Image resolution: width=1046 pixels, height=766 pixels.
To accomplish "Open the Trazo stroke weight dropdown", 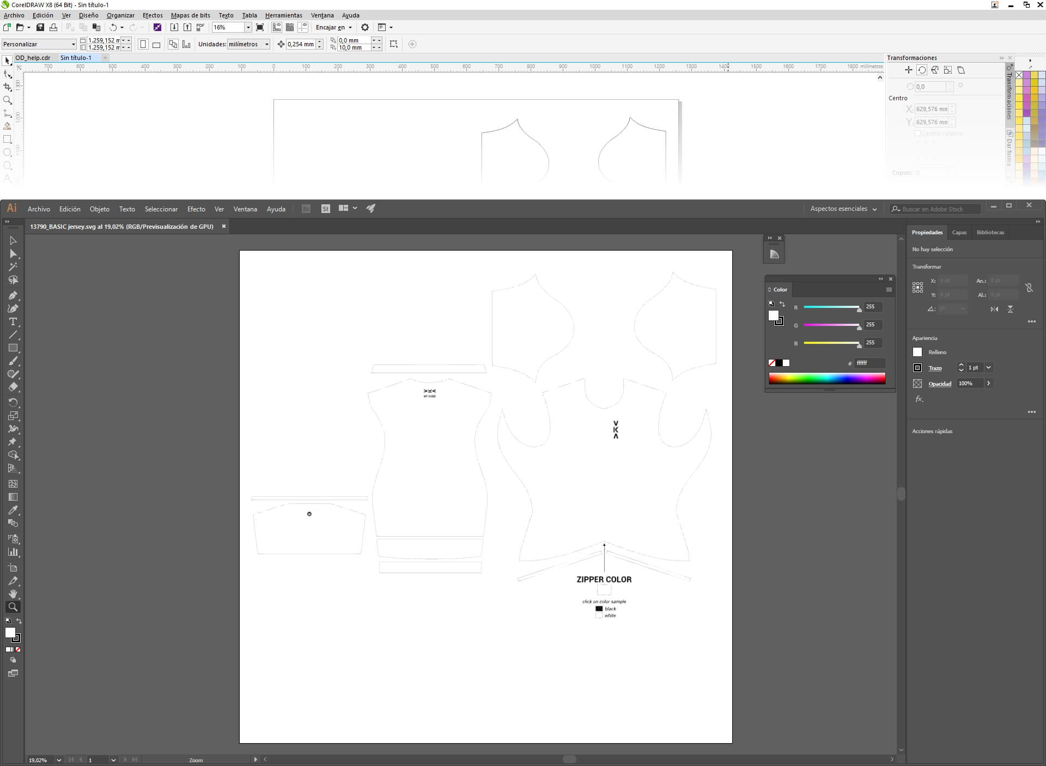I will click(x=989, y=368).
